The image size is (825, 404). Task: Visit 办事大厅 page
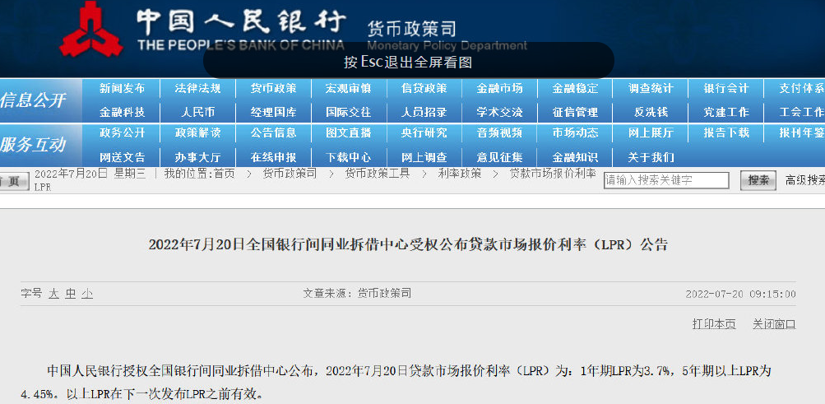198,157
